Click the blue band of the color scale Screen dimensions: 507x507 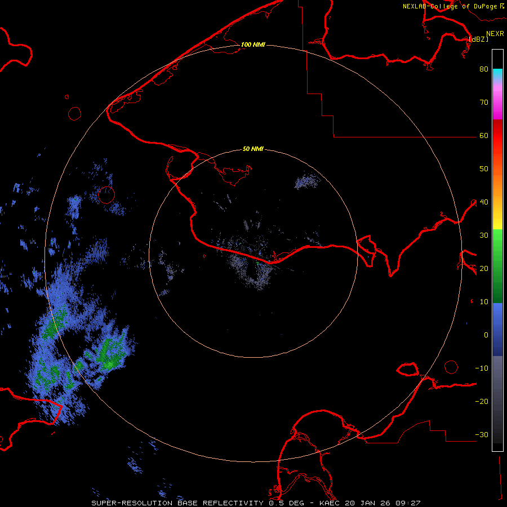[x=497, y=330]
